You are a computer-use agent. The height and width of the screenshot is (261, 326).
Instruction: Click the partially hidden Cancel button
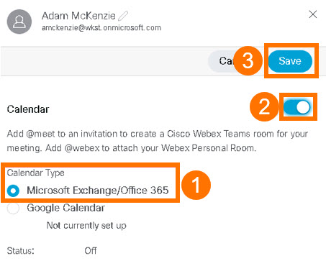[222, 61]
